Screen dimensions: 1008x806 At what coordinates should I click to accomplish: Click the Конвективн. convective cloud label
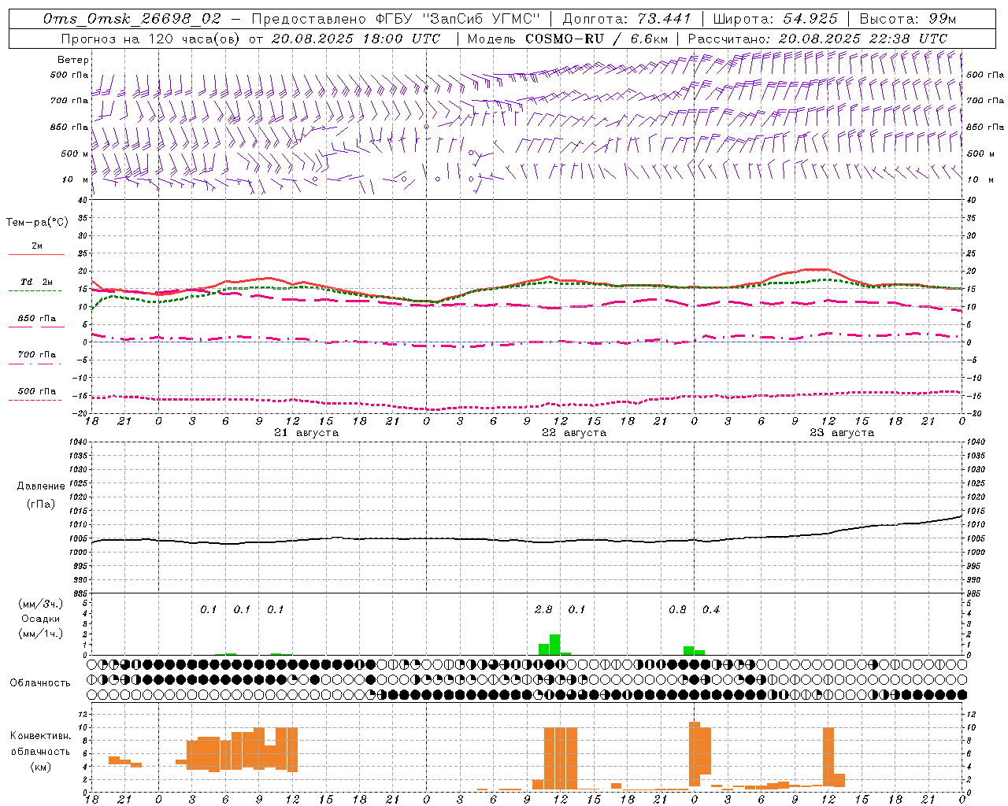click(x=40, y=736)
